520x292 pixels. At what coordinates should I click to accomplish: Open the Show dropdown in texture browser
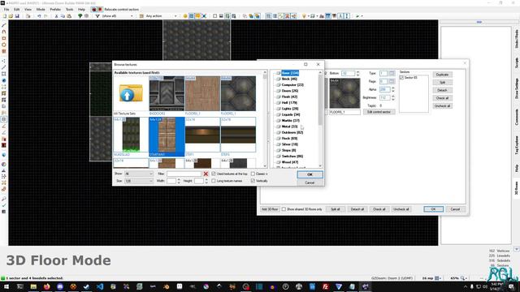click(x=139, y=174)
